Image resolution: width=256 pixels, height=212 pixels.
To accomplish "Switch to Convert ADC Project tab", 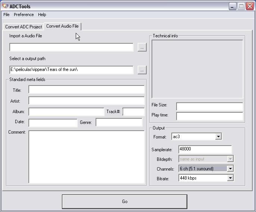I will 24,27.
